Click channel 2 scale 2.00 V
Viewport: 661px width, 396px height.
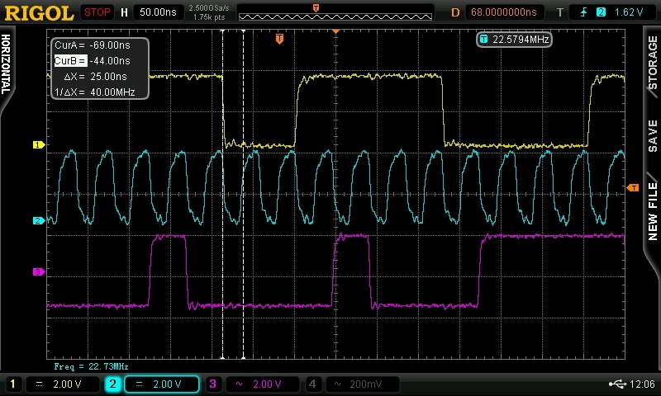tap(161, 384)
